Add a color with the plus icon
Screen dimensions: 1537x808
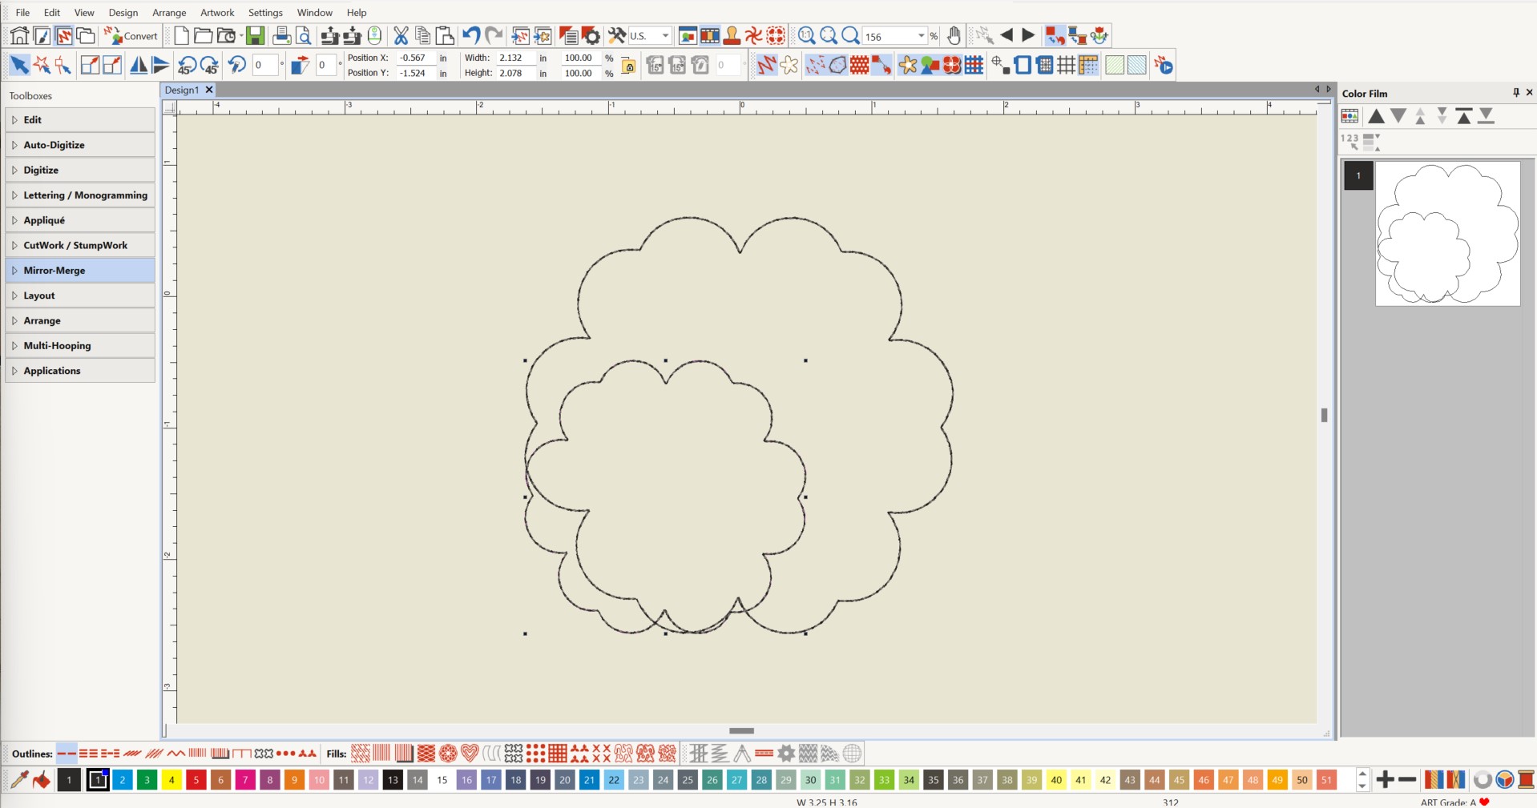tap(1385, 779)
